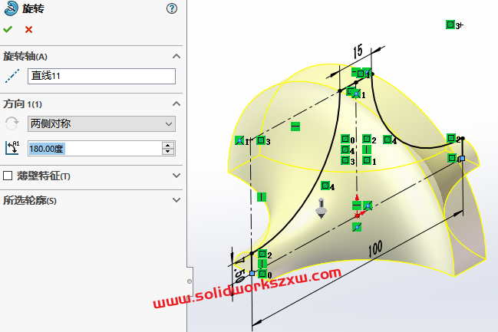Cancel the revolve with red X
498x332 pixels.
28,29
